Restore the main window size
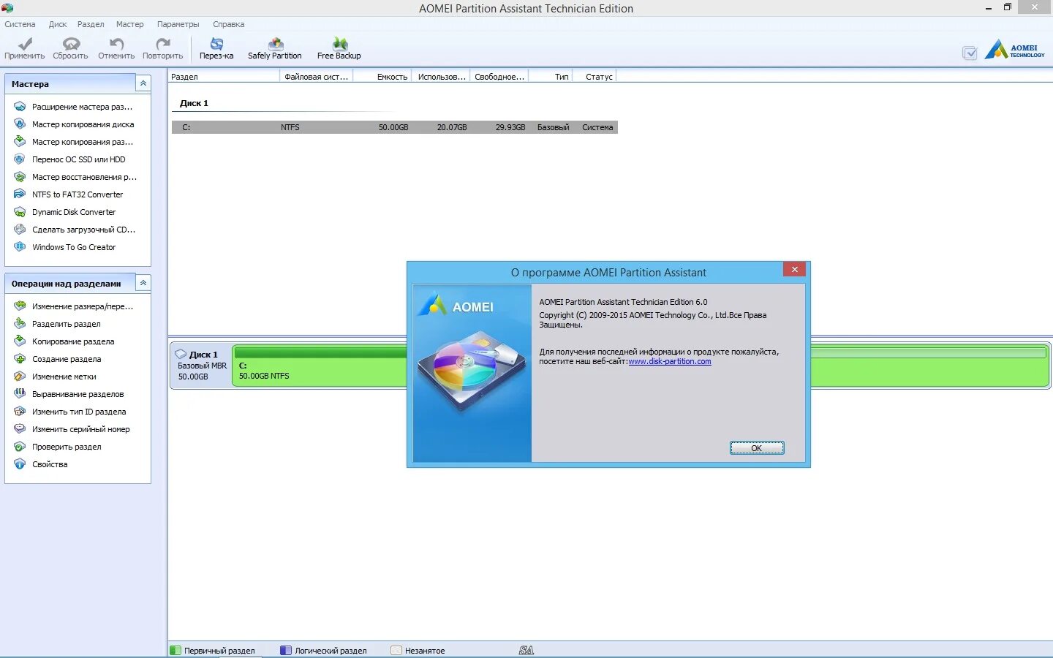Screen dimensions: 1053x658 tap(1008, 7)
